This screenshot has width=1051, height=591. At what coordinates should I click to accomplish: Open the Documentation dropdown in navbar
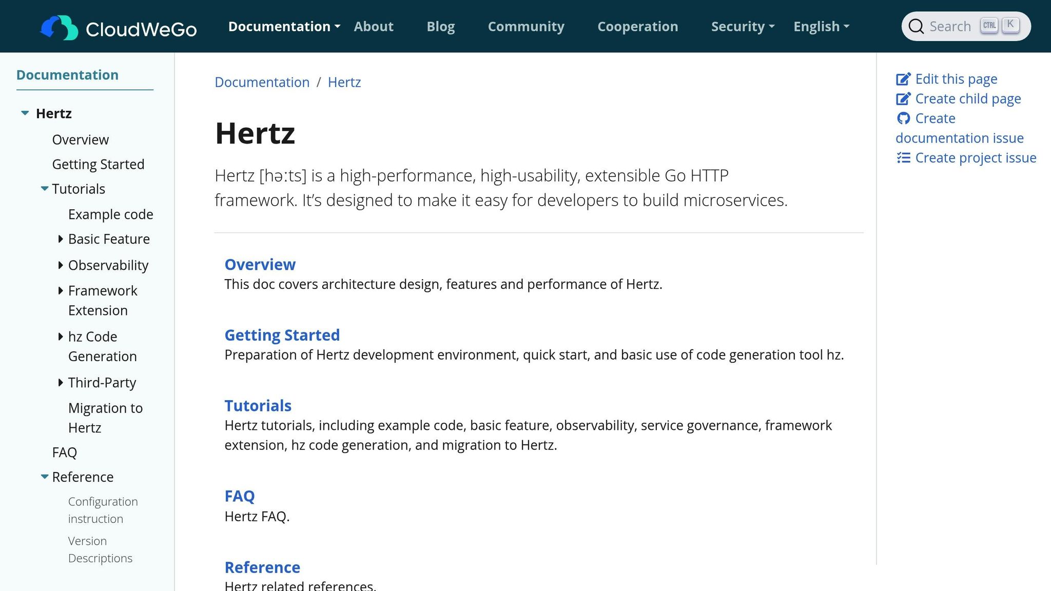[284, 26]
